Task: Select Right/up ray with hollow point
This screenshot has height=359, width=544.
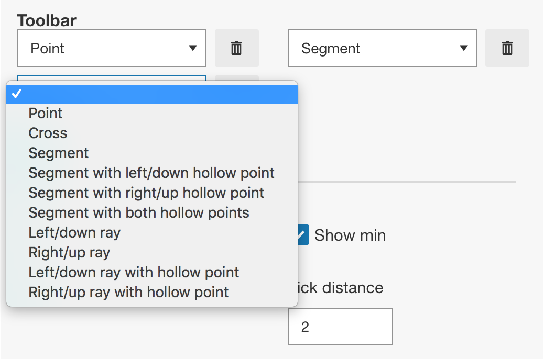Action: (128, 292)
